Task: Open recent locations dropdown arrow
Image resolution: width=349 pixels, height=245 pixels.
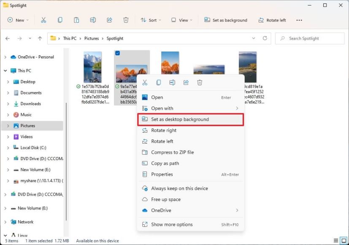Action: click(x=30, y=38)
